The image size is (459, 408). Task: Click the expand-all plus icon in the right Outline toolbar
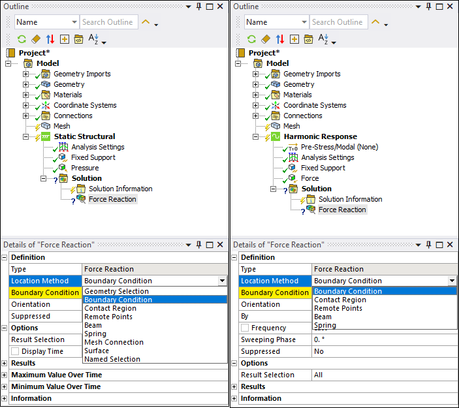tap(294, 39)
